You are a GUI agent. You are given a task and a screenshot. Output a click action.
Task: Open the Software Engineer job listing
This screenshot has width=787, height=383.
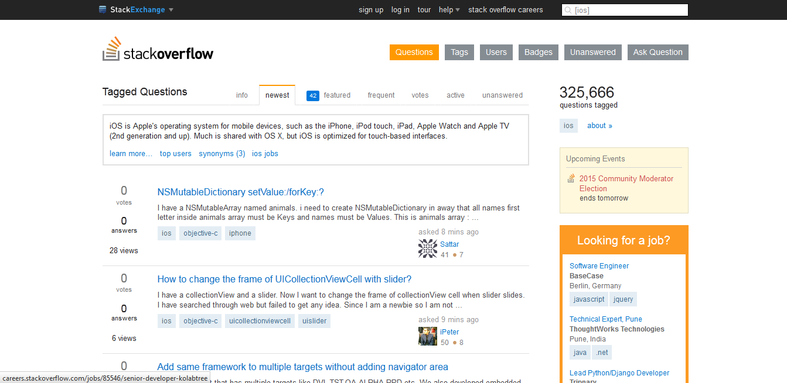[x=599, y=266]
